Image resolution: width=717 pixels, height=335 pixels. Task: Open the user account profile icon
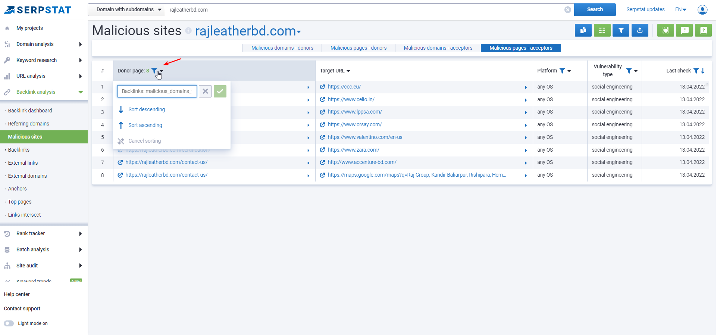click(x=702, y=10)
